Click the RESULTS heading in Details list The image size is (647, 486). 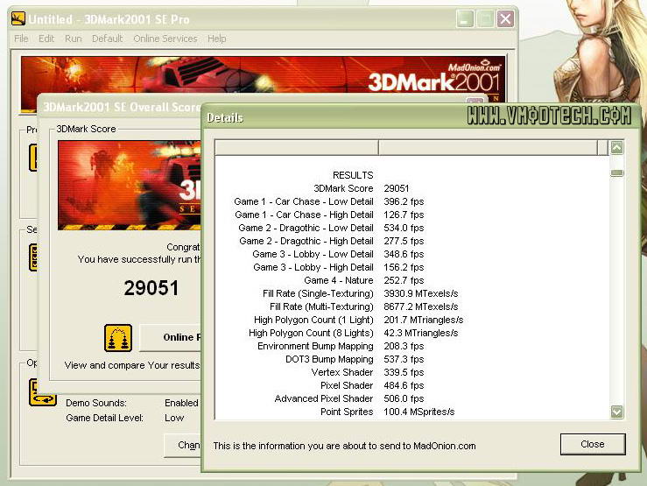click(x=353, y=175)
